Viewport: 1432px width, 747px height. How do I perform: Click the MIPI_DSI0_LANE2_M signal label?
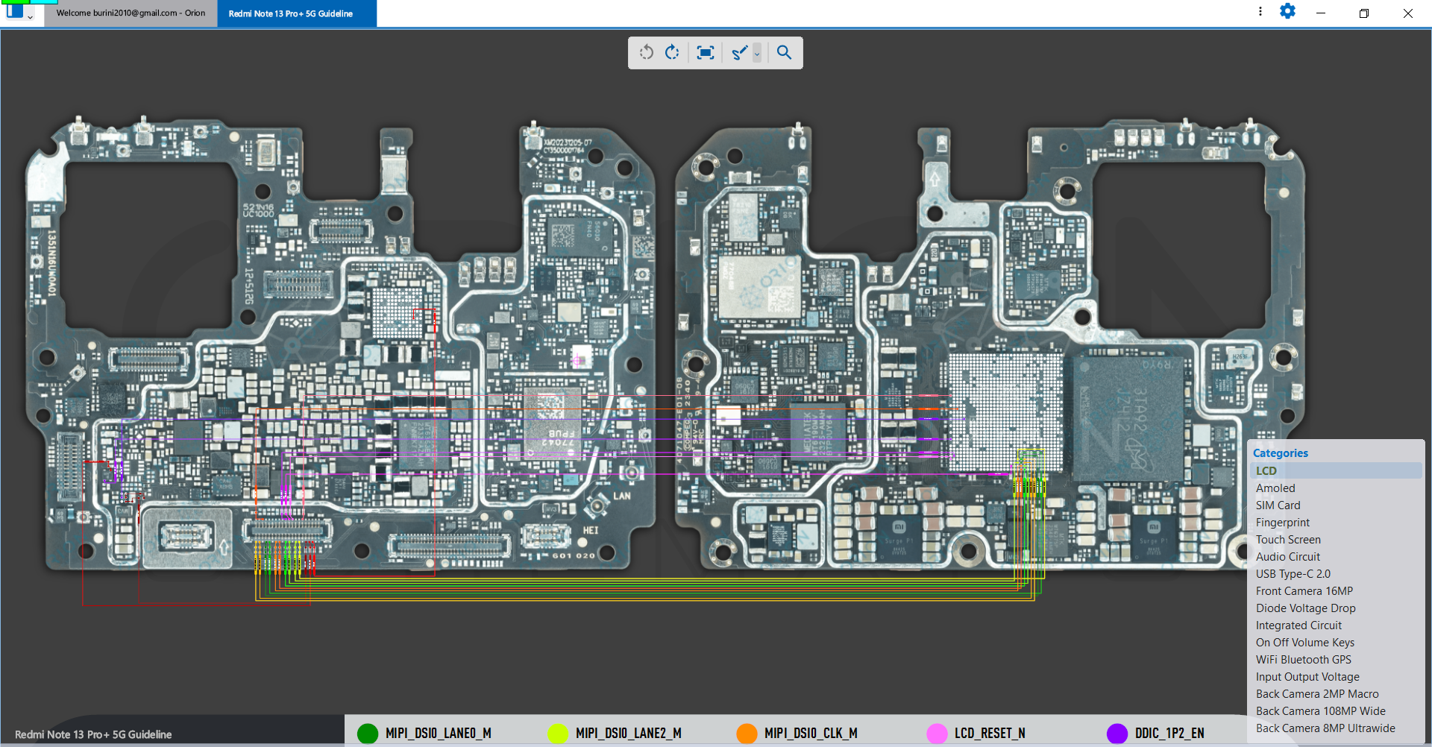(629, 733)
